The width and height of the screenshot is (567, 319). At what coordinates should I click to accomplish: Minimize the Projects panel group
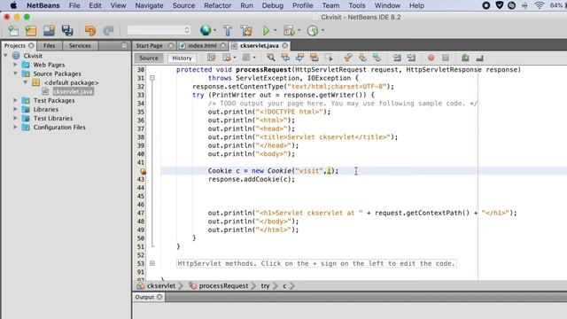tap(124, 45)
